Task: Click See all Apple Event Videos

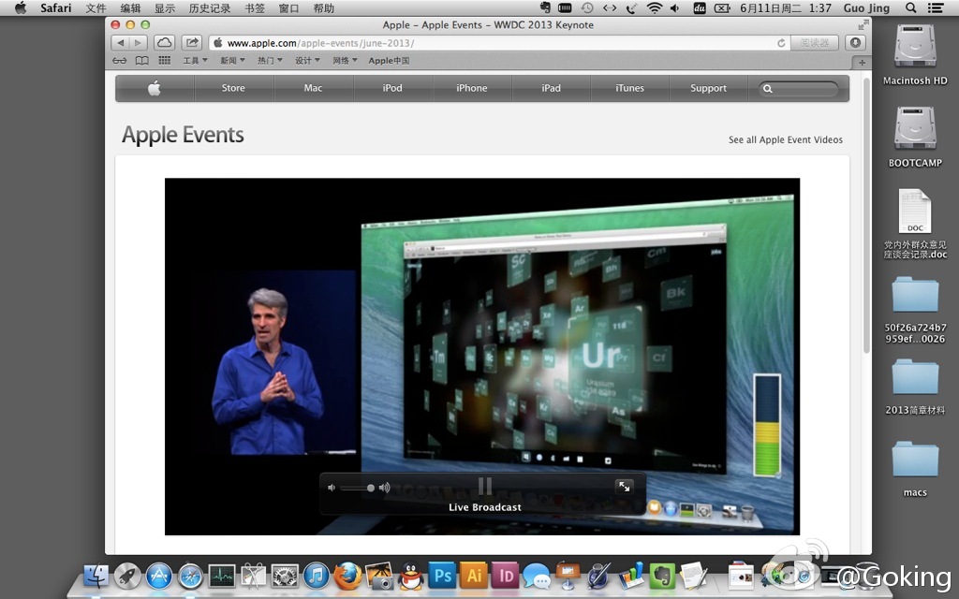Action: point(786,140)
